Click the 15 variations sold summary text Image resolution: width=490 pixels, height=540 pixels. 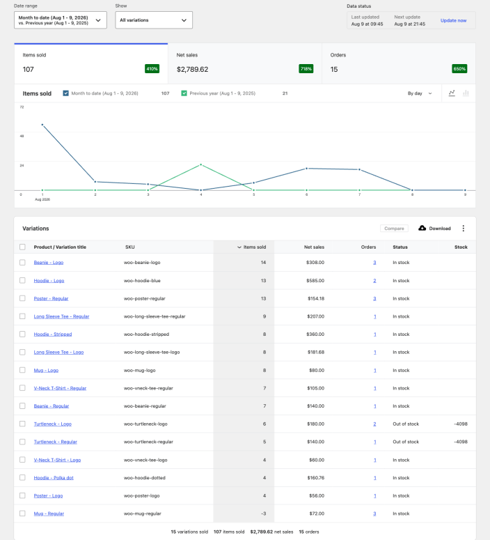189,532
